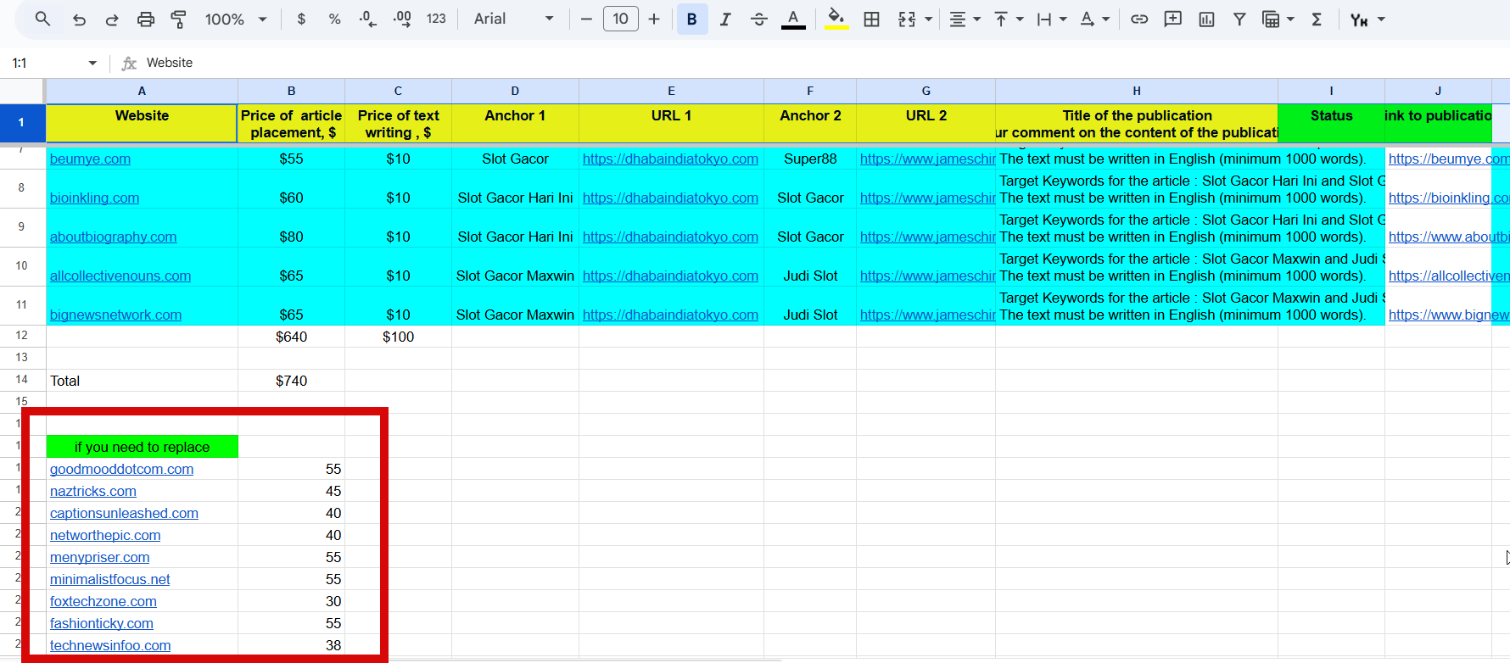Increase the number of decimal places
The width and height of the screenshot is (1510, 663).
pyautogui.click(x=402, y=19)
